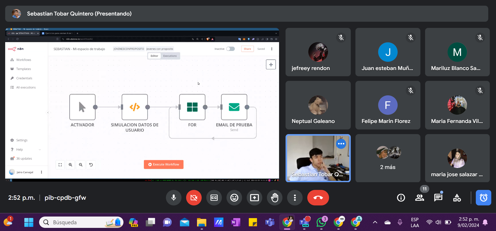Open meeting details info icon
The width and height of the screenshot is (496, 231).
[401, 198]
